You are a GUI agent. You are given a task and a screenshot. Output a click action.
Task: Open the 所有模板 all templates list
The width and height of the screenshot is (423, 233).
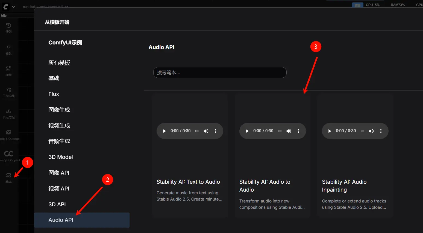[59, 63]
